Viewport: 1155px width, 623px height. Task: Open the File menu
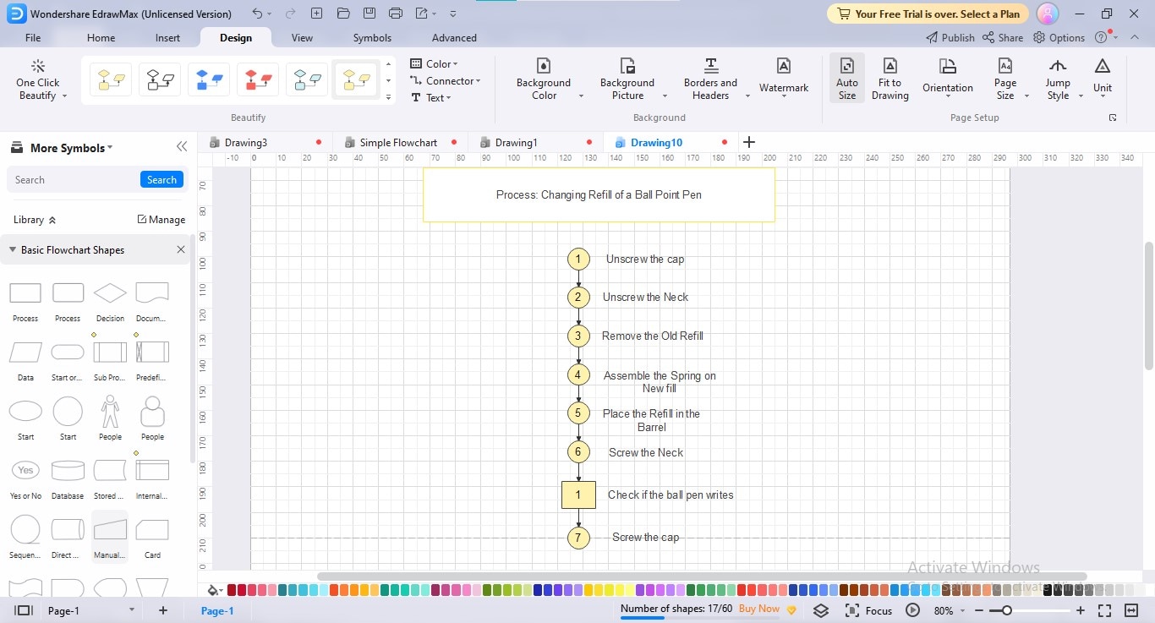pos(33,37)
